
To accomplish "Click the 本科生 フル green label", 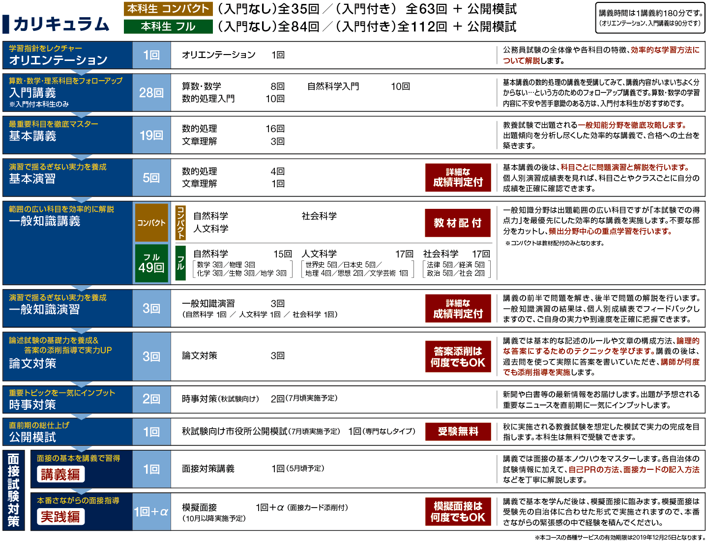I will [x=168, y=27].
